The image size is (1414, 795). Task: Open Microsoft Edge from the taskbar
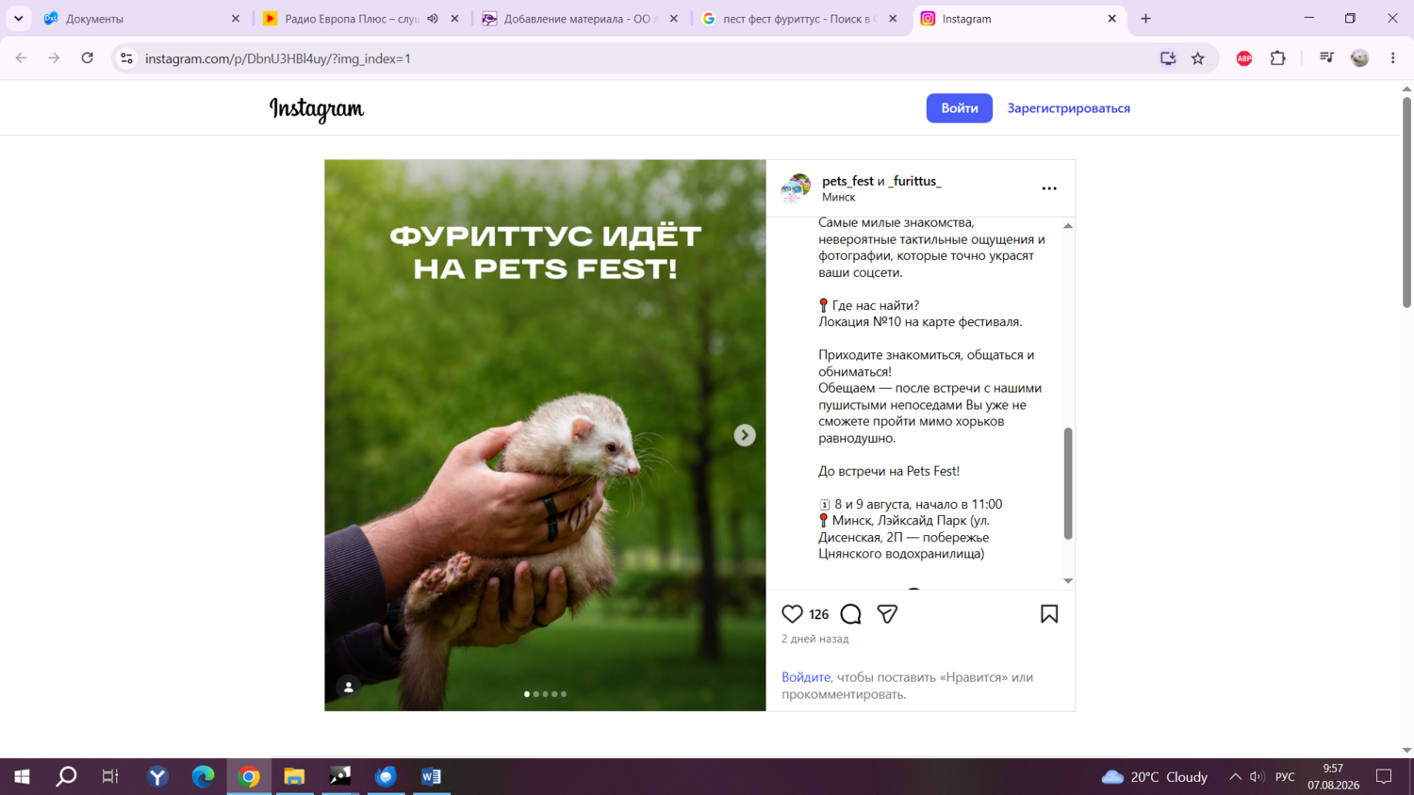pyautogui.click(x=203, y=776)
